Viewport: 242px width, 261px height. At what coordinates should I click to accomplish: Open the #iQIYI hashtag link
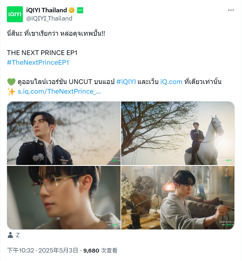(x=126, y=82)
